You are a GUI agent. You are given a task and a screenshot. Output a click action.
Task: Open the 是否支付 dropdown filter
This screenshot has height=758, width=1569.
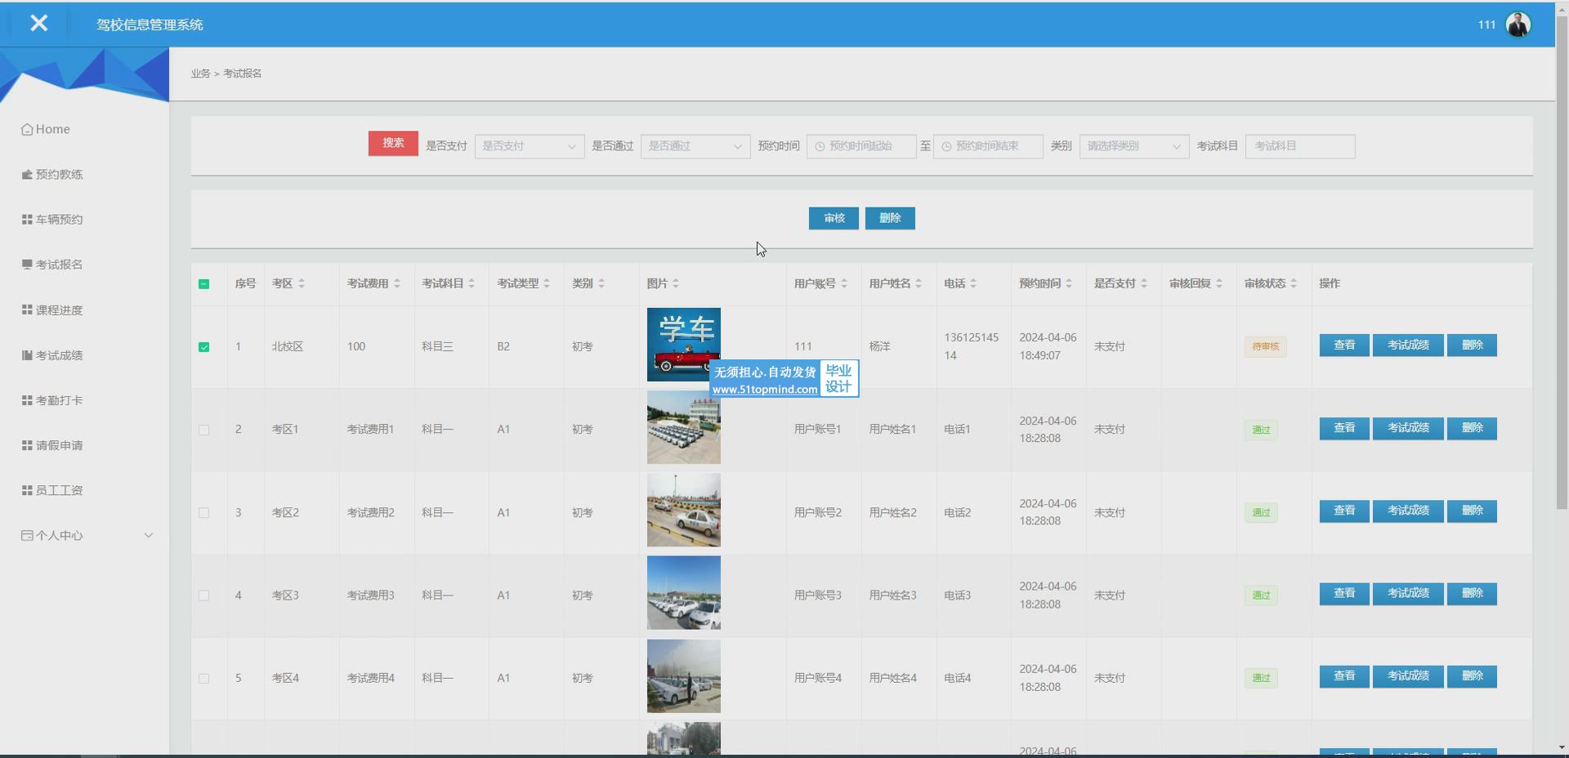pos(530,146)
